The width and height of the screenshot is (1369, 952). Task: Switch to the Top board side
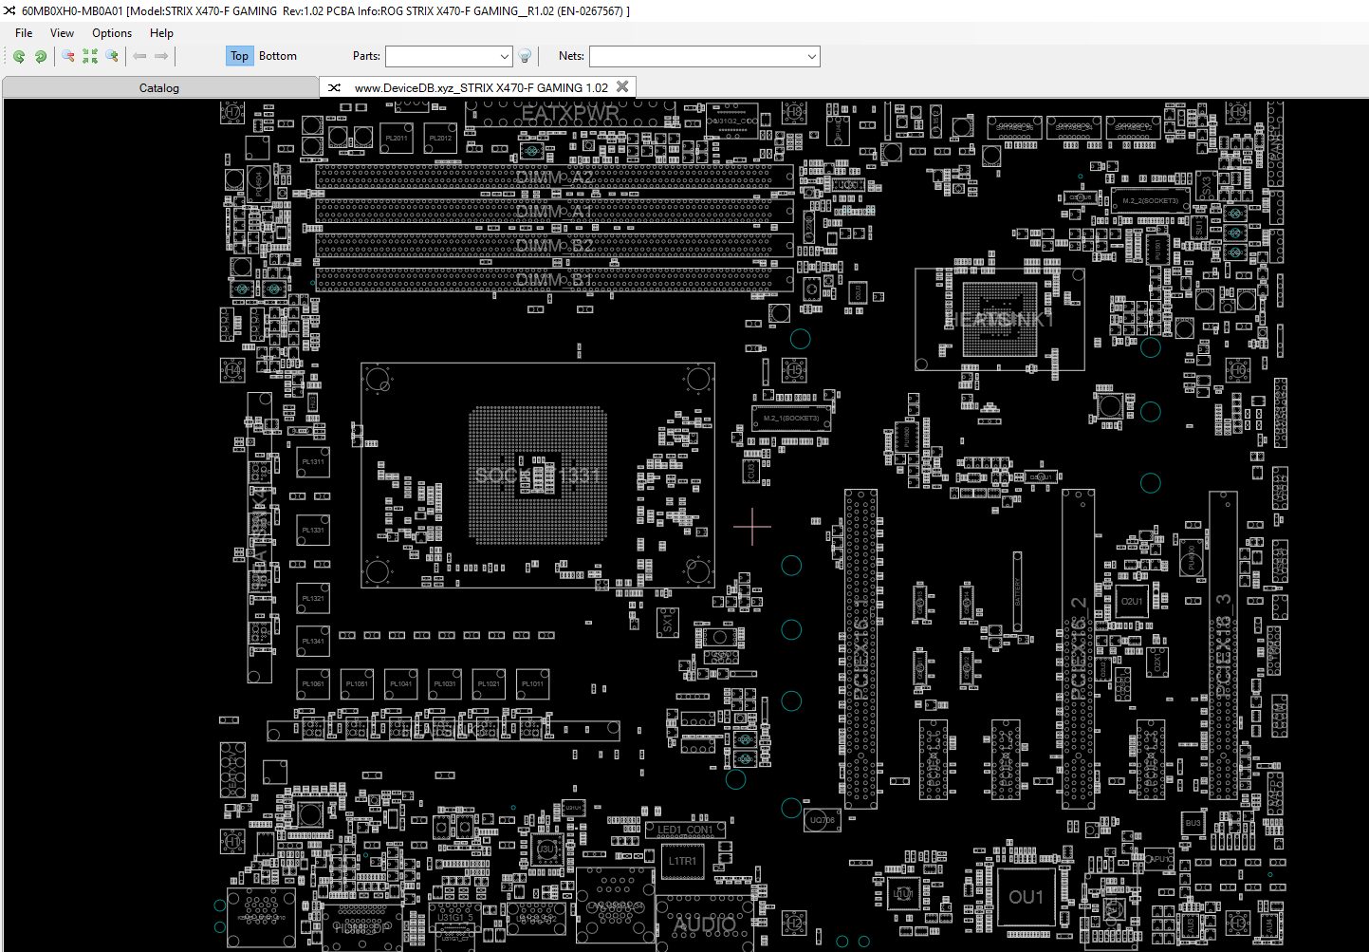click(x=239, y=56)
